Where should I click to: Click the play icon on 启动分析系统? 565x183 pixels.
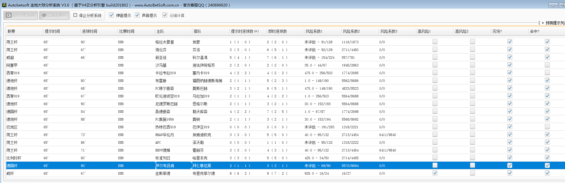[9, 15]
